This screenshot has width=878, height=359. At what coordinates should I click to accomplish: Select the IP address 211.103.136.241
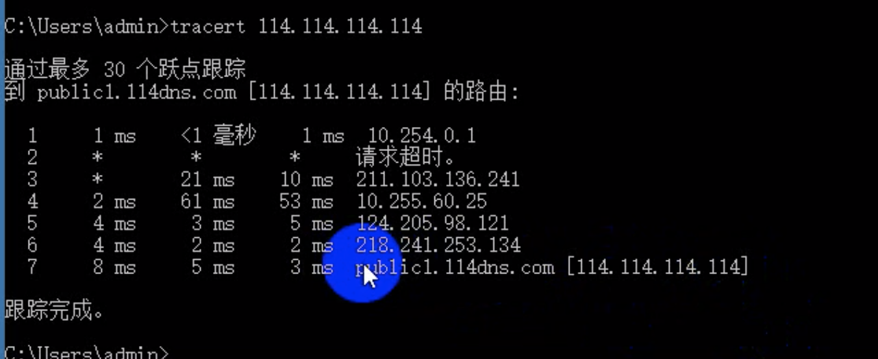tap(438, 179)
